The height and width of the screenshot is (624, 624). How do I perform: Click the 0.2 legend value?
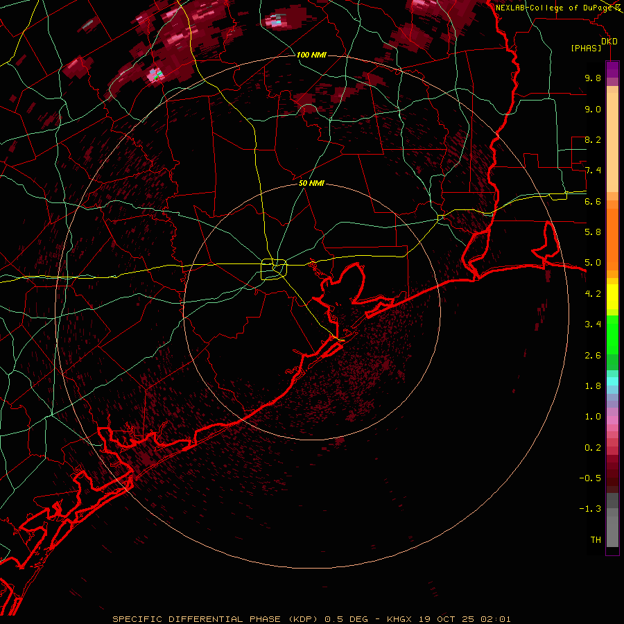tap(593, 448)
